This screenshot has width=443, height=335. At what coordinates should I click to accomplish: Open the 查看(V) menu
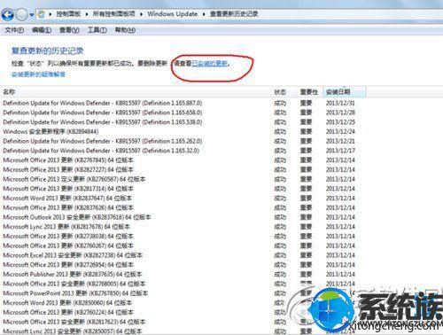tap(69, 30)
